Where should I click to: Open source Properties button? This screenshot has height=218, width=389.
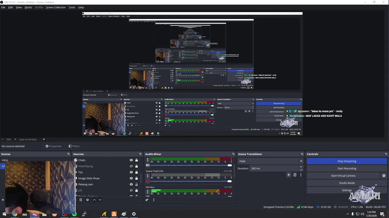coord(53,146)
